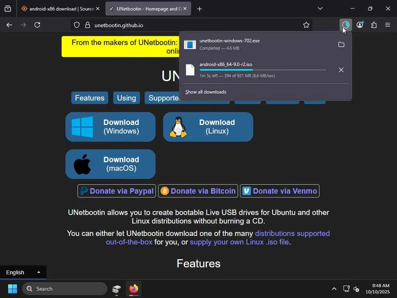The image size is (397, 298).
Task: Close the UNetbootin tab
Action: [185, 9]
